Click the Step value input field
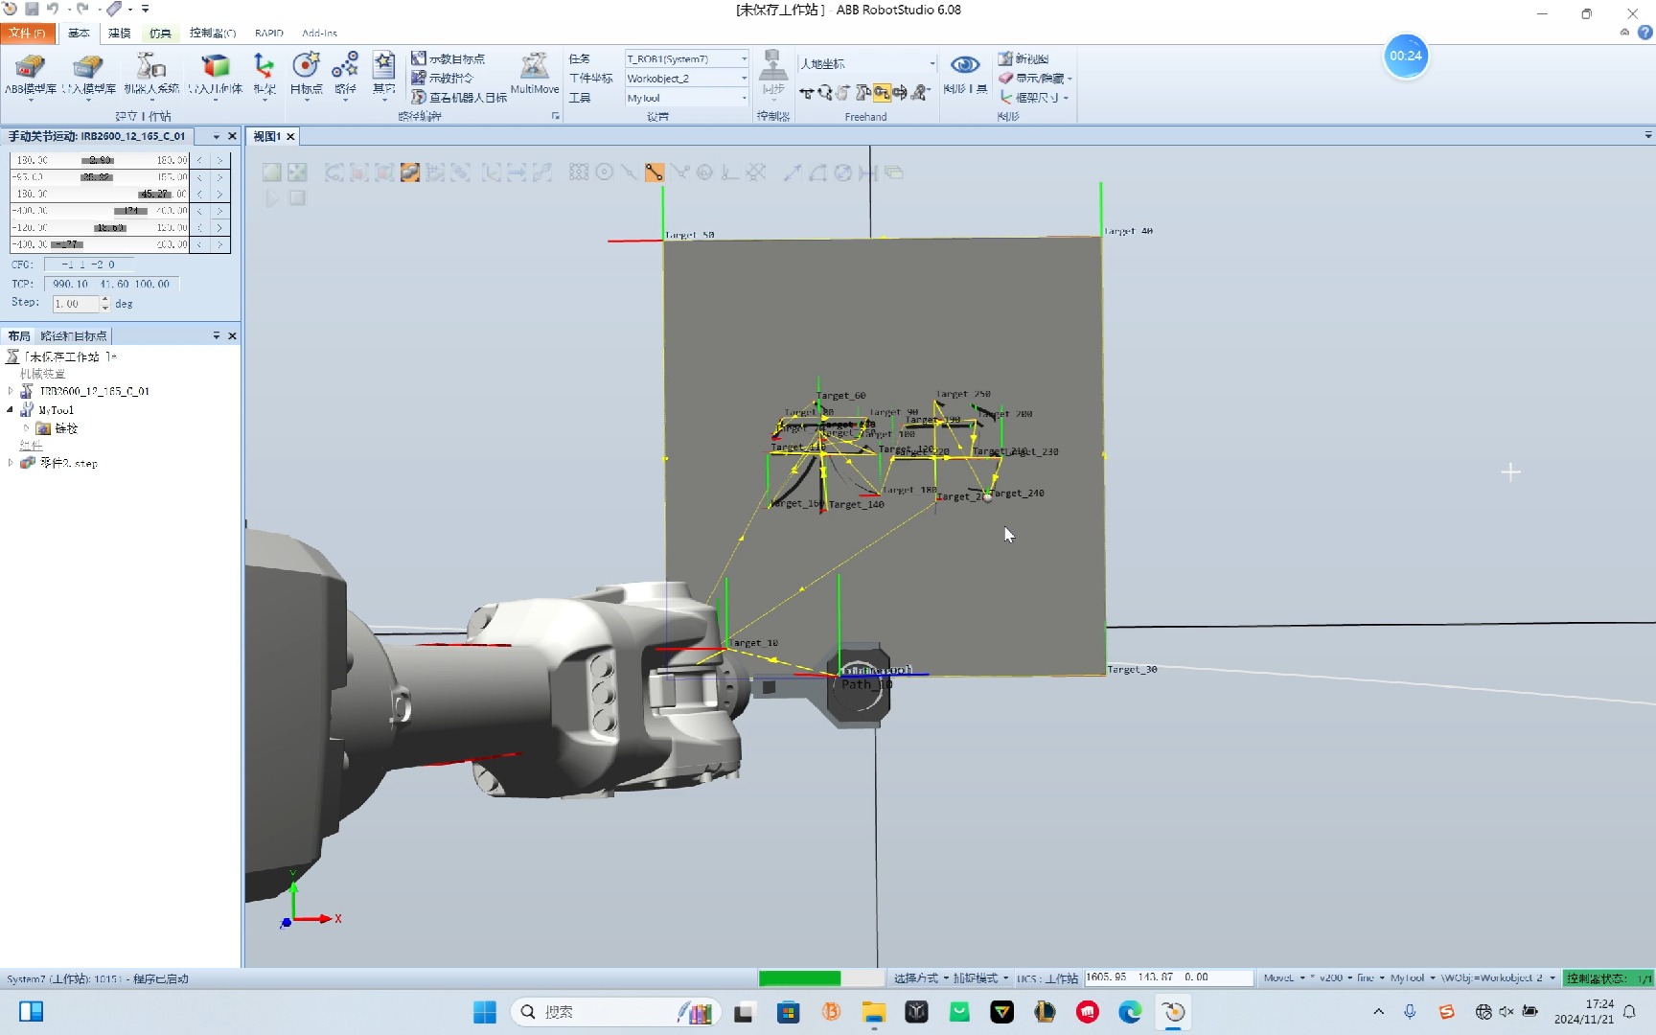The height and width of the screenshot is (1035, 1656). click(76, 303)
